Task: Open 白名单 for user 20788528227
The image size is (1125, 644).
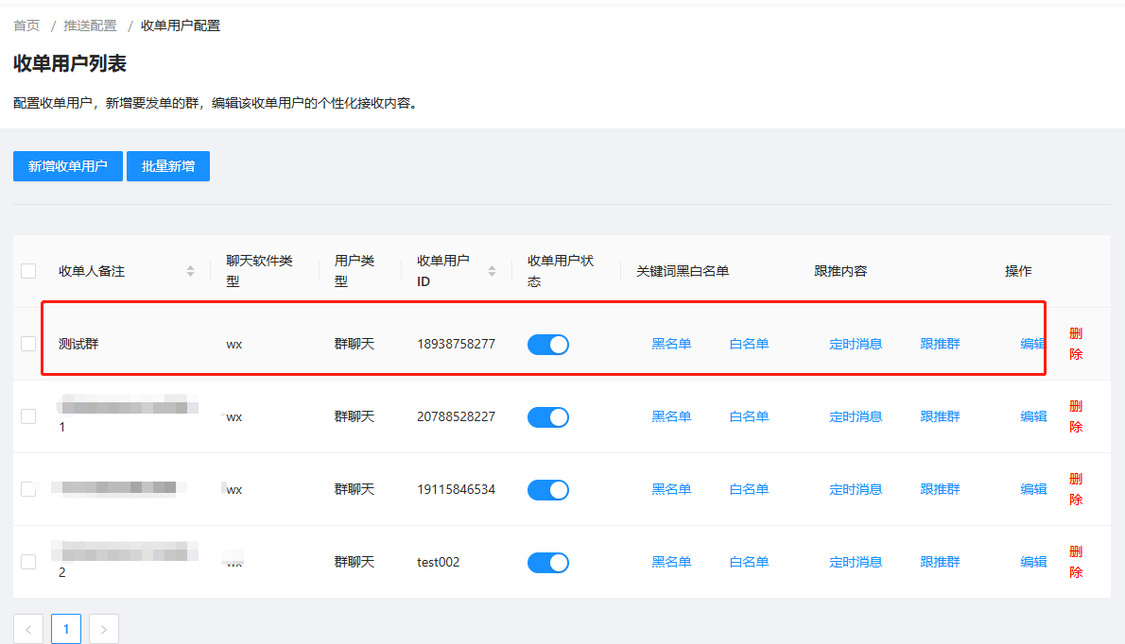Action: click(749, 416)
